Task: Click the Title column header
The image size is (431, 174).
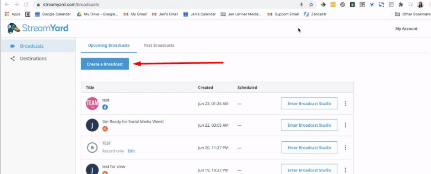Action: (x=90, y=87)
